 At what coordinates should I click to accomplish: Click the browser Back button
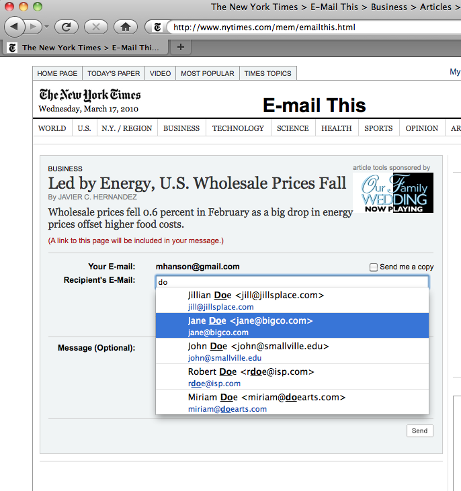tap(15, 27)
